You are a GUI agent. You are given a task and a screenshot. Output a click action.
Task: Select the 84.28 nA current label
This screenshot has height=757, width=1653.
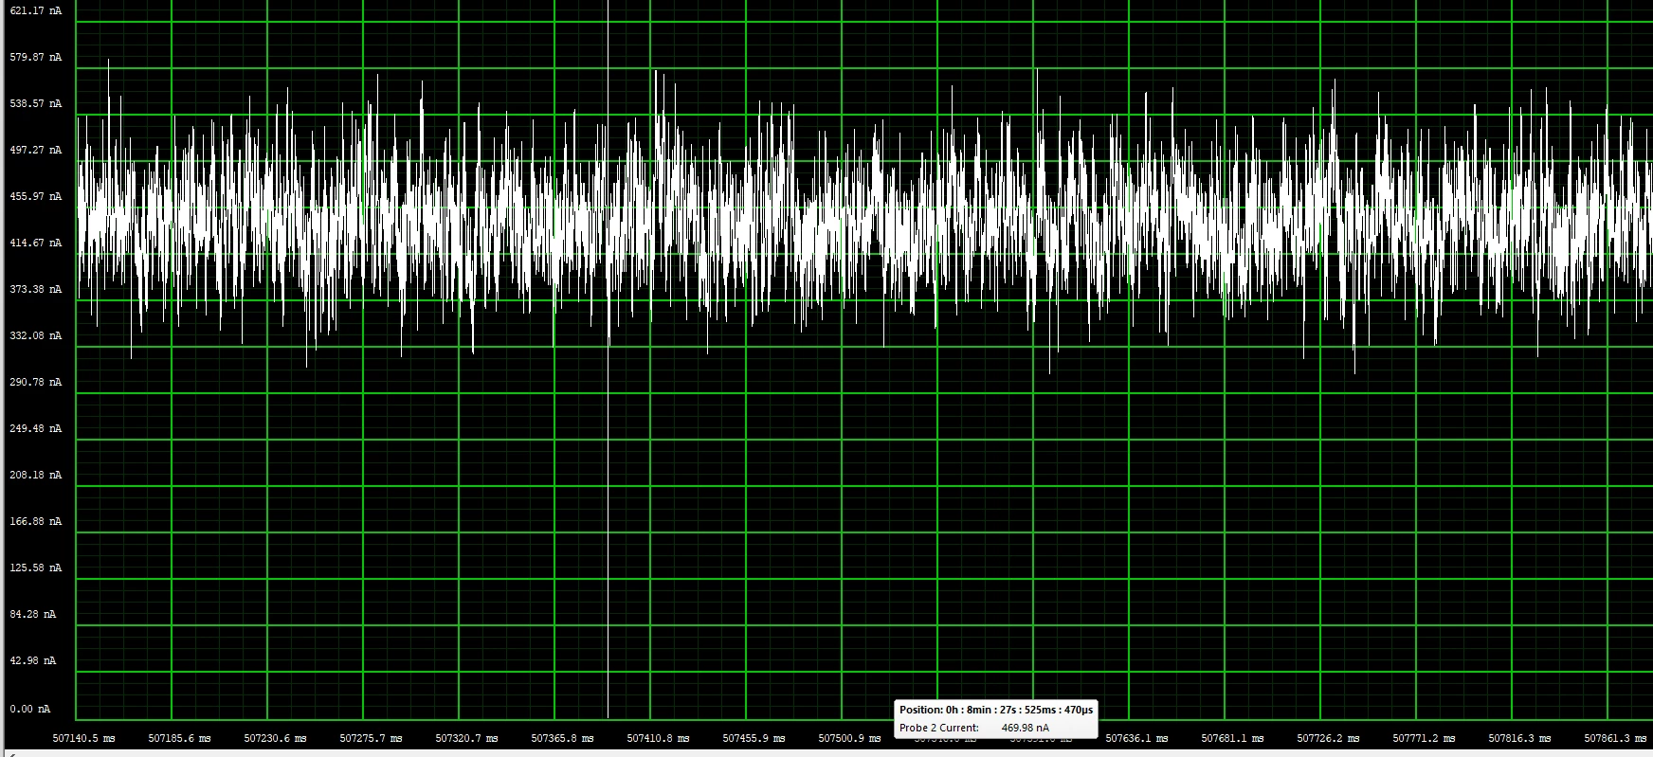[33, 614]
